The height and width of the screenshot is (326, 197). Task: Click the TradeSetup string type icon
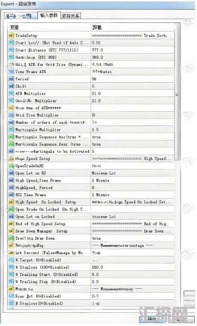11,35
